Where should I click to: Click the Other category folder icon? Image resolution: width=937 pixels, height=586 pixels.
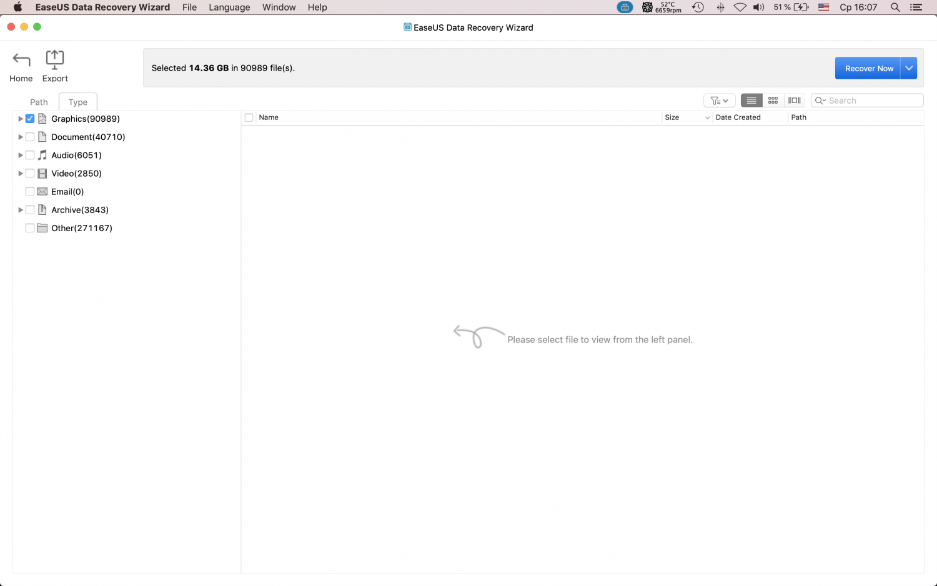42,228
